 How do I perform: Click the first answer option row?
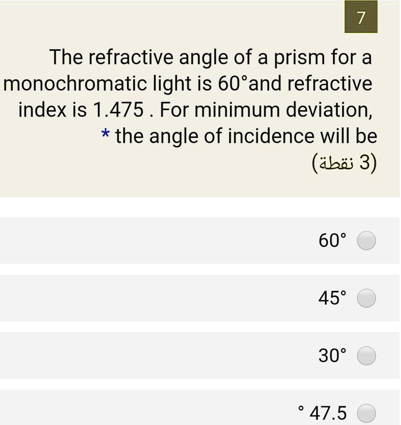point(200,241)
